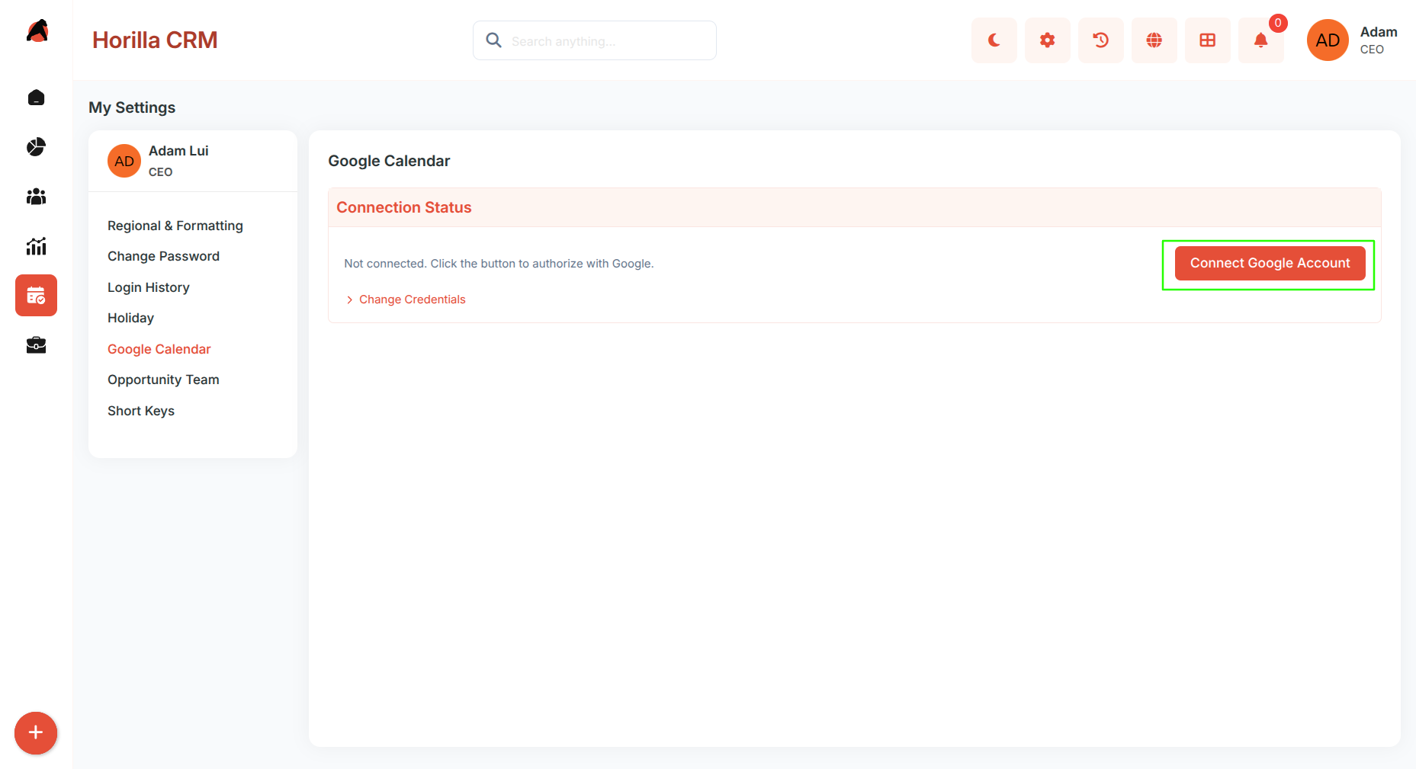Open Login History settings
Screen dimensions: 1416x769
click(149, 287)
